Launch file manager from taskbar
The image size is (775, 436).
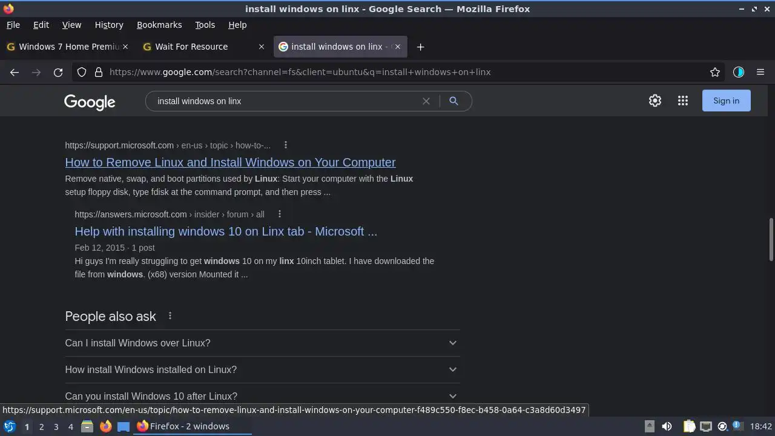pyautogui.click(x=87, y=426)
